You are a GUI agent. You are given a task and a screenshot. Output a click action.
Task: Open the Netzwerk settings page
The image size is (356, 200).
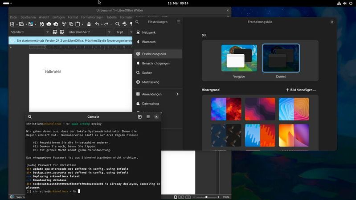(158, 32)
